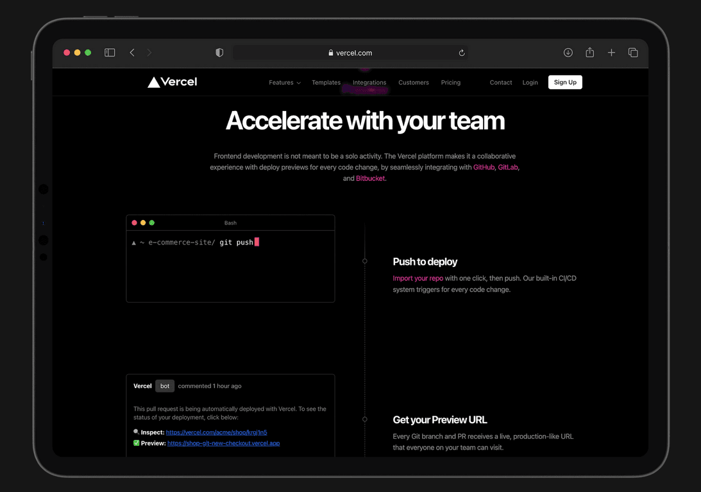Viewport: 701px width, 492px height.
Task: Go to the Customers page
Action: [414, 83]
